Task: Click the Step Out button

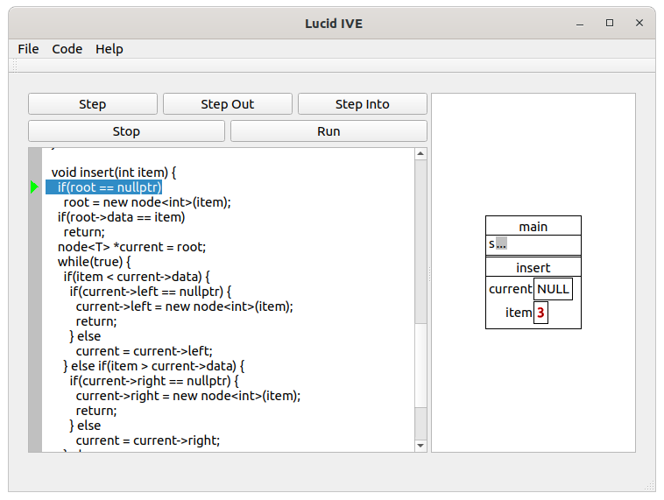Action: pyautogui.click(x=228, y=104)
